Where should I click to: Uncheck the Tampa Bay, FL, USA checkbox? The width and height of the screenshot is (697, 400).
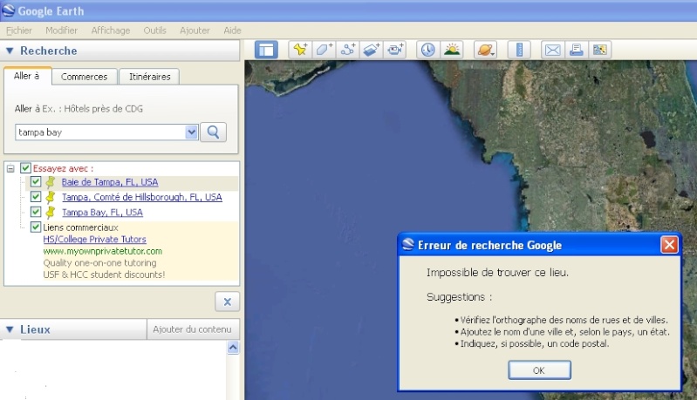(36, 212)
